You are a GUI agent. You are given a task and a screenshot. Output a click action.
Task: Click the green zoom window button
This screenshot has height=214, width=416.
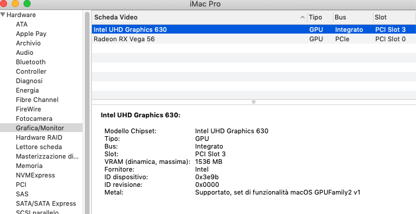(x=27, y=4)
